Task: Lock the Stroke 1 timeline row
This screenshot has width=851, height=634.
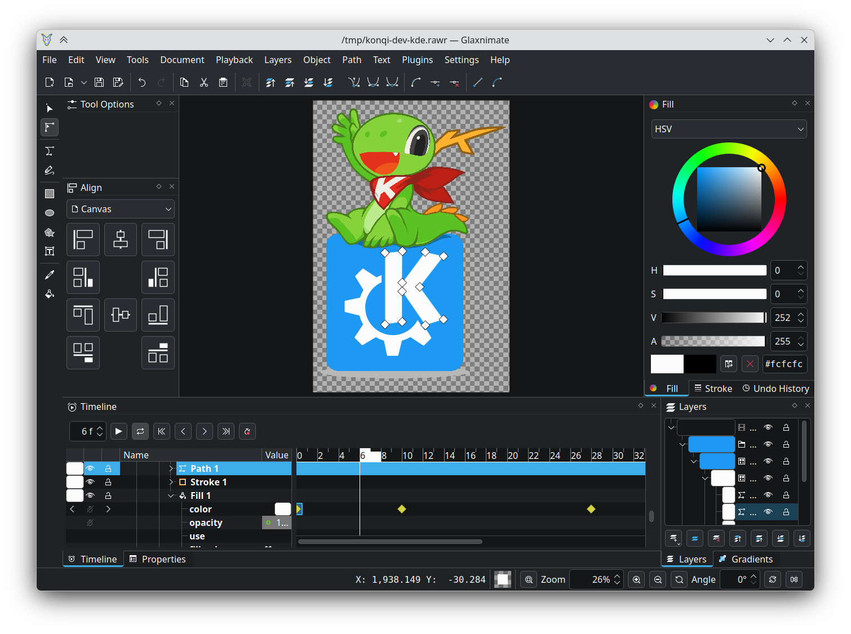Action: click(108, 482)
